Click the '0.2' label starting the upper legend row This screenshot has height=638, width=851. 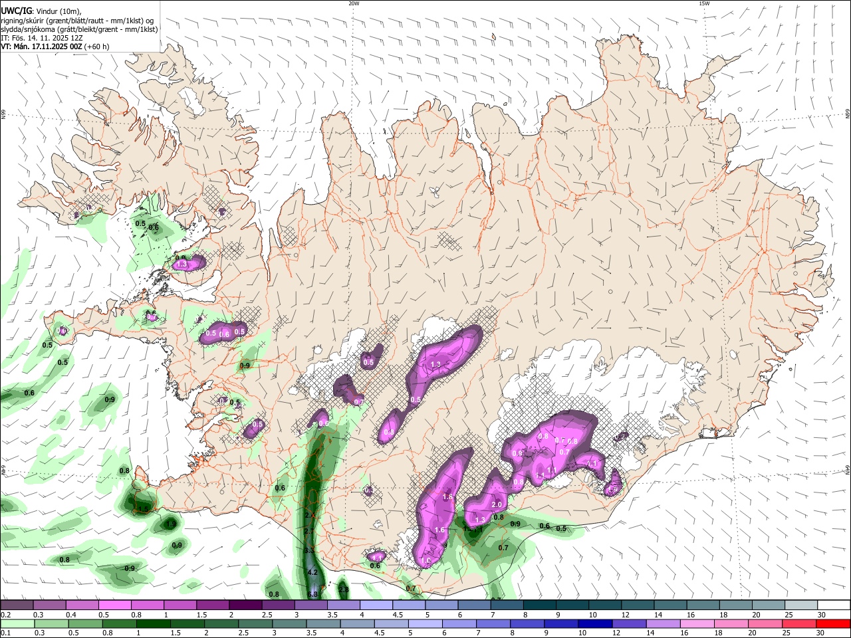pyautogui.click(x=5, y=615)
